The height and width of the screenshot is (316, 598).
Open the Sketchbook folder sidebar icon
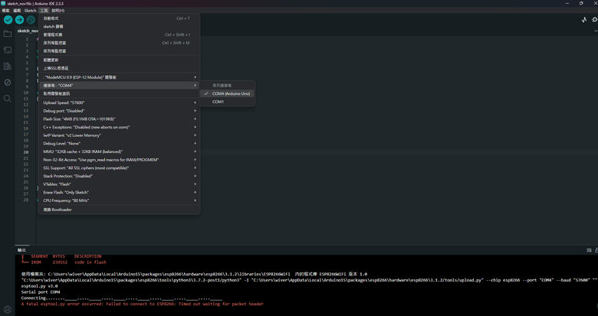pos(7,34)
